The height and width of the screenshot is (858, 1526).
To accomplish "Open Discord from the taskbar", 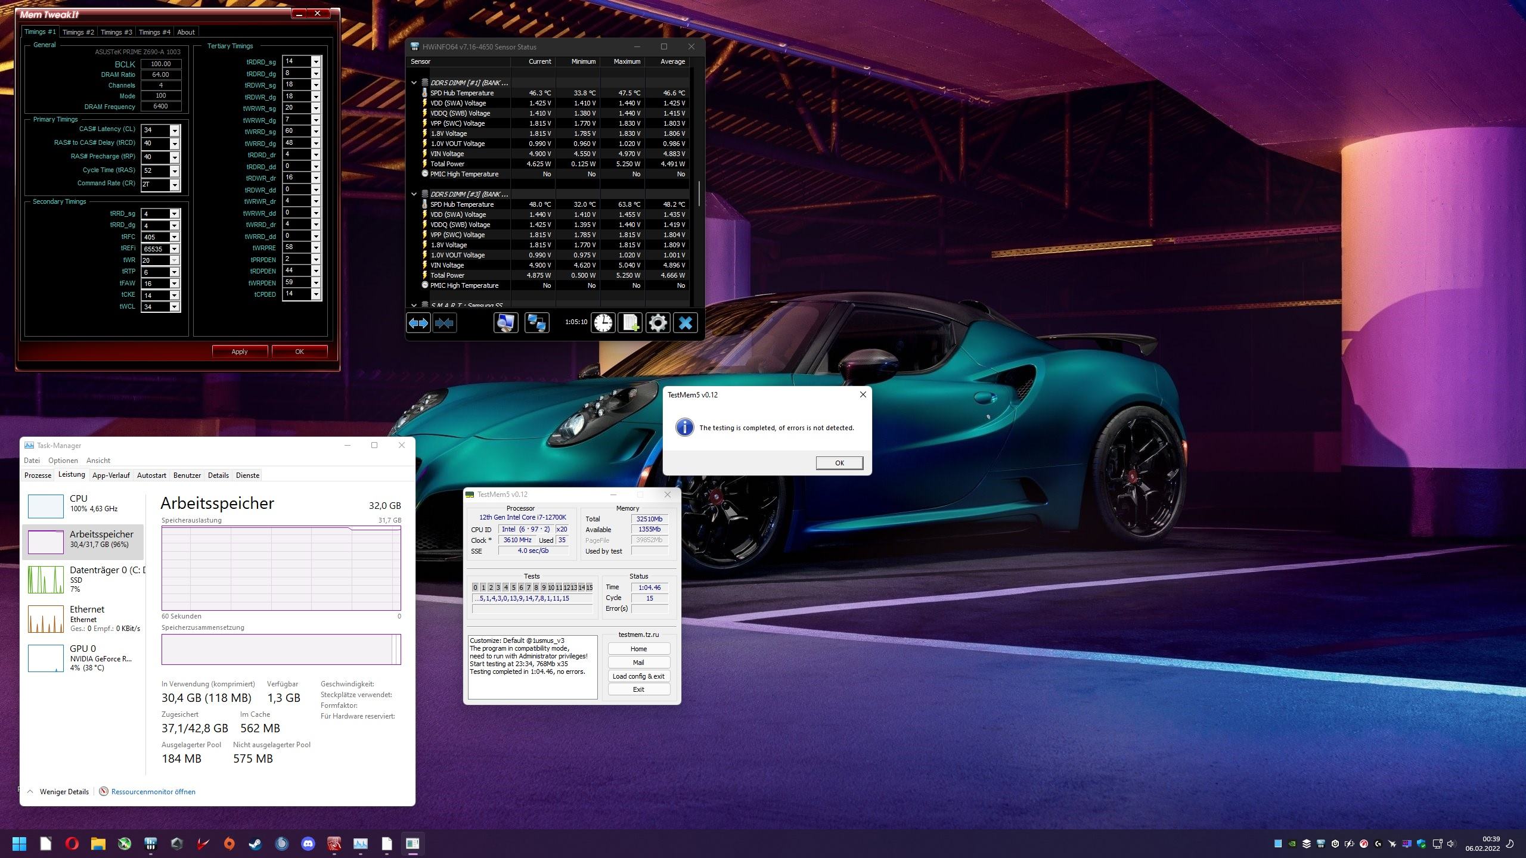I will [x=308, y=844].
